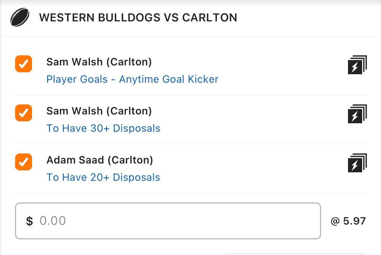Click the Sam Walsh name above Anytime Goal Kicker
This screenshot has width=381, height=255.
pos(99,62)
